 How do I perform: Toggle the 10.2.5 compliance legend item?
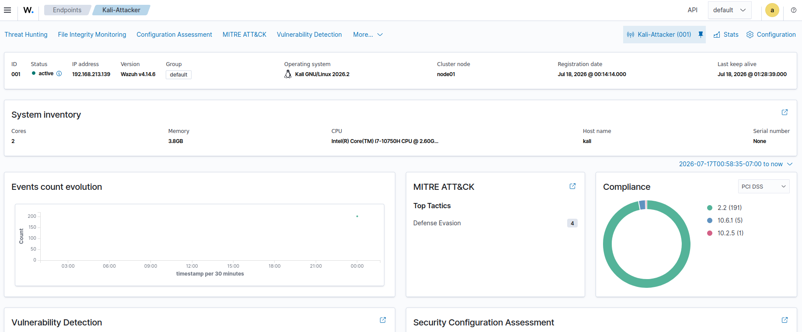[725, 233]
